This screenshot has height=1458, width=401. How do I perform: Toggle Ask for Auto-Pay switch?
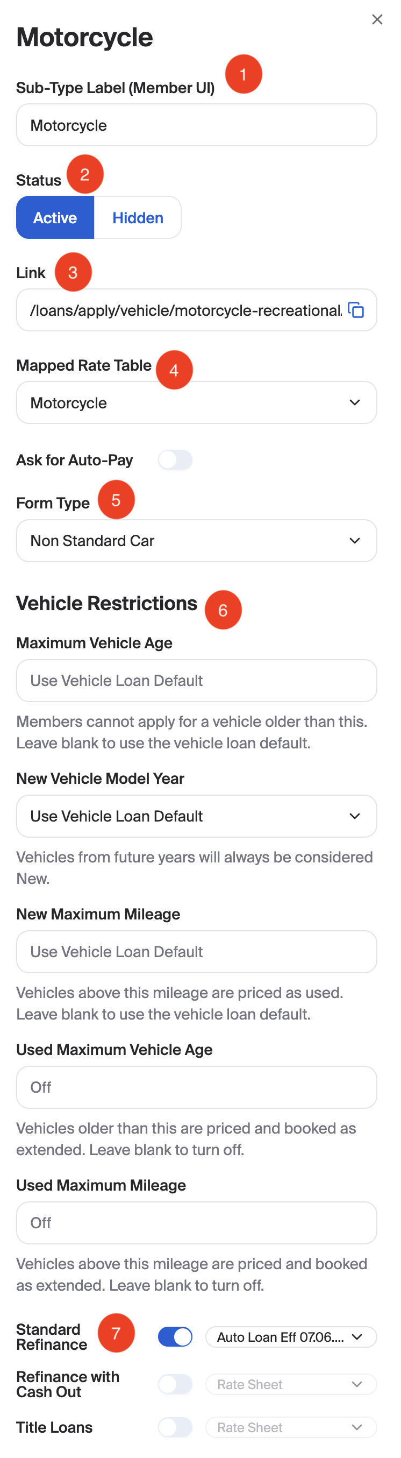[175, 459]
